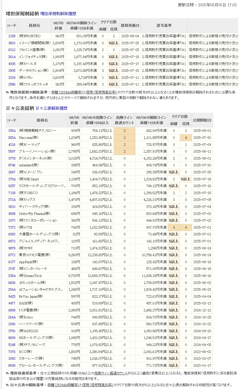Viewport: 241px width, 389px height.
Task: Open code 6836 ぷらっとホーム link
Action: 12,283
